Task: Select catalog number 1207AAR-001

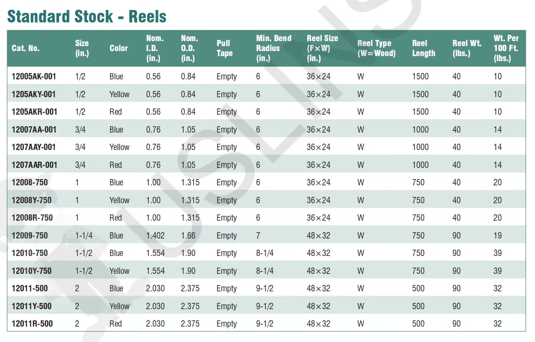Action: (34, 165)
